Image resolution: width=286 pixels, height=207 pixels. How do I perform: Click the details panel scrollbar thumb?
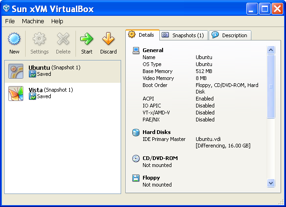pyautogui.click(x=271, y=87)
